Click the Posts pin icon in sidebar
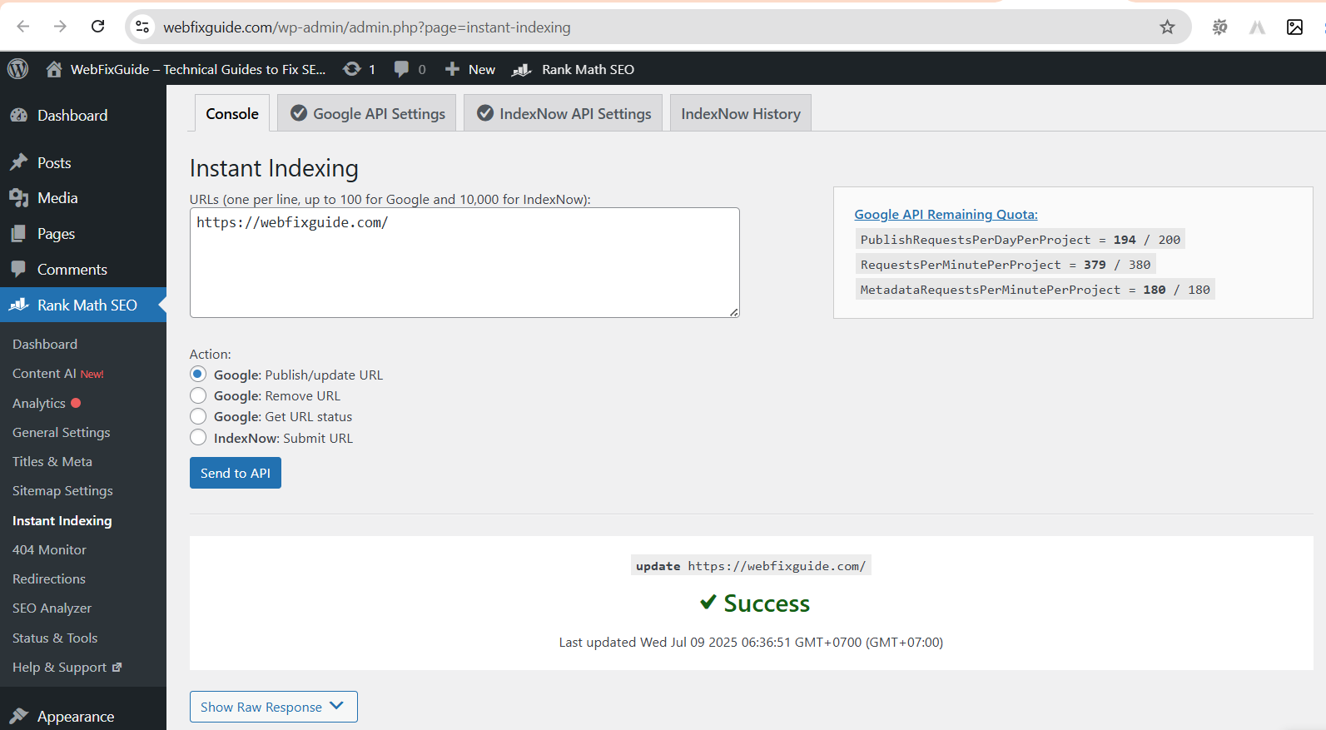This screenshot has height=730, width=1326. point(19,162)
